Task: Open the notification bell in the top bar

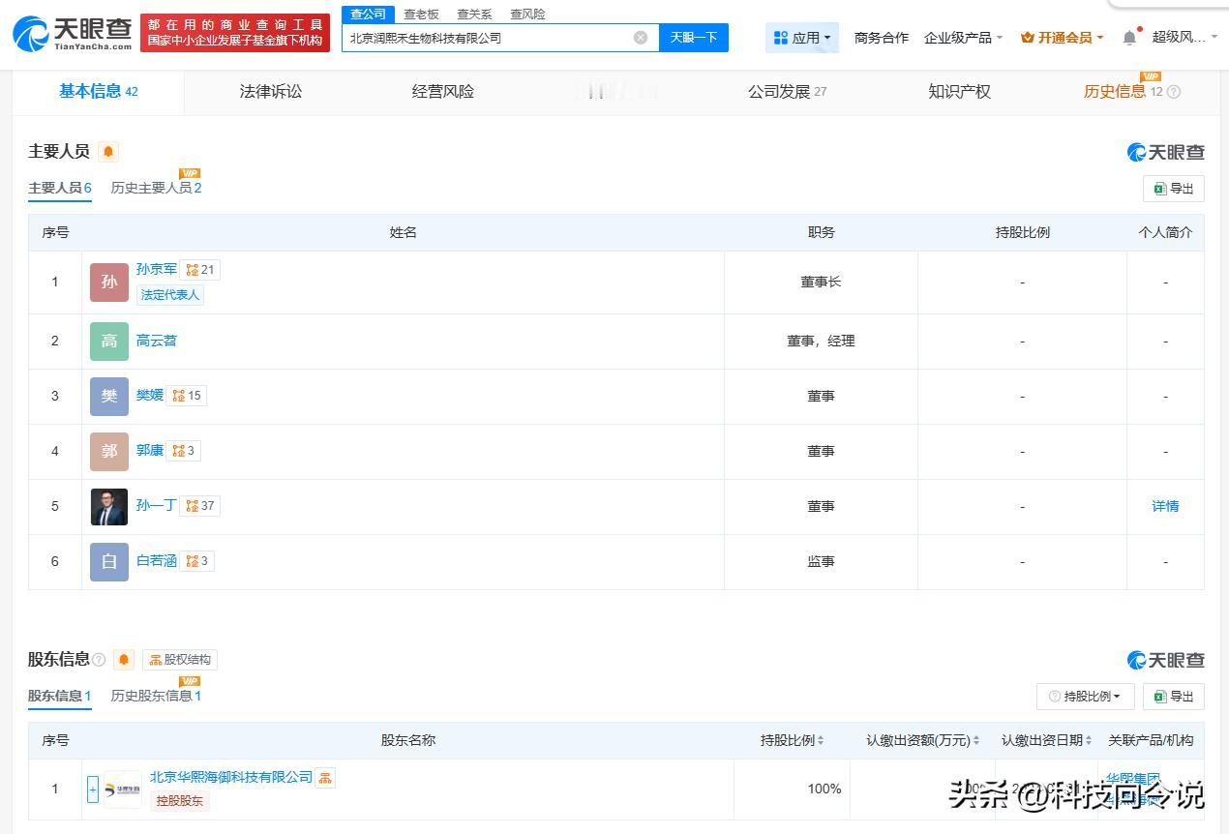Action: (x=1129, y=38)
